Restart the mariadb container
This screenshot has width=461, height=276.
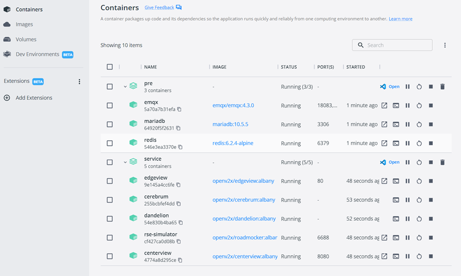419,124
